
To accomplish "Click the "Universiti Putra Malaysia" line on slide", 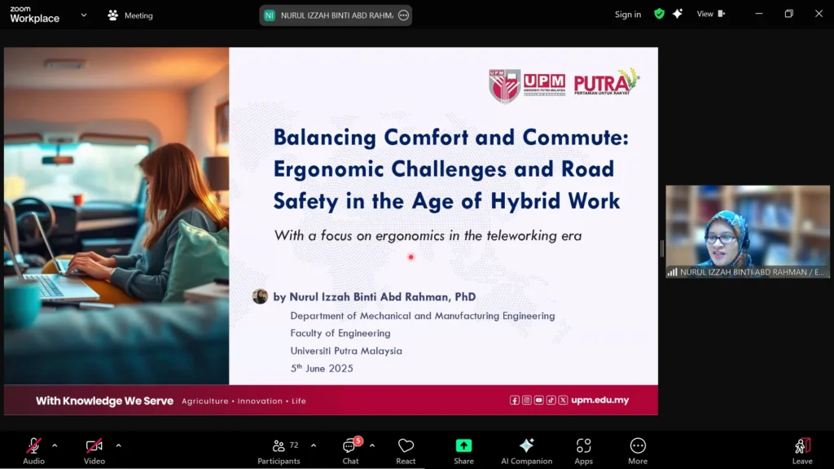I will 346,351.
